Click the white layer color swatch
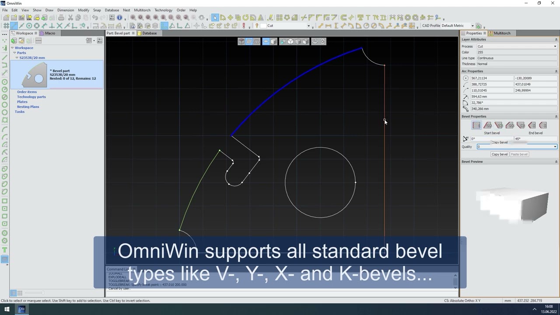 (263, 26)
